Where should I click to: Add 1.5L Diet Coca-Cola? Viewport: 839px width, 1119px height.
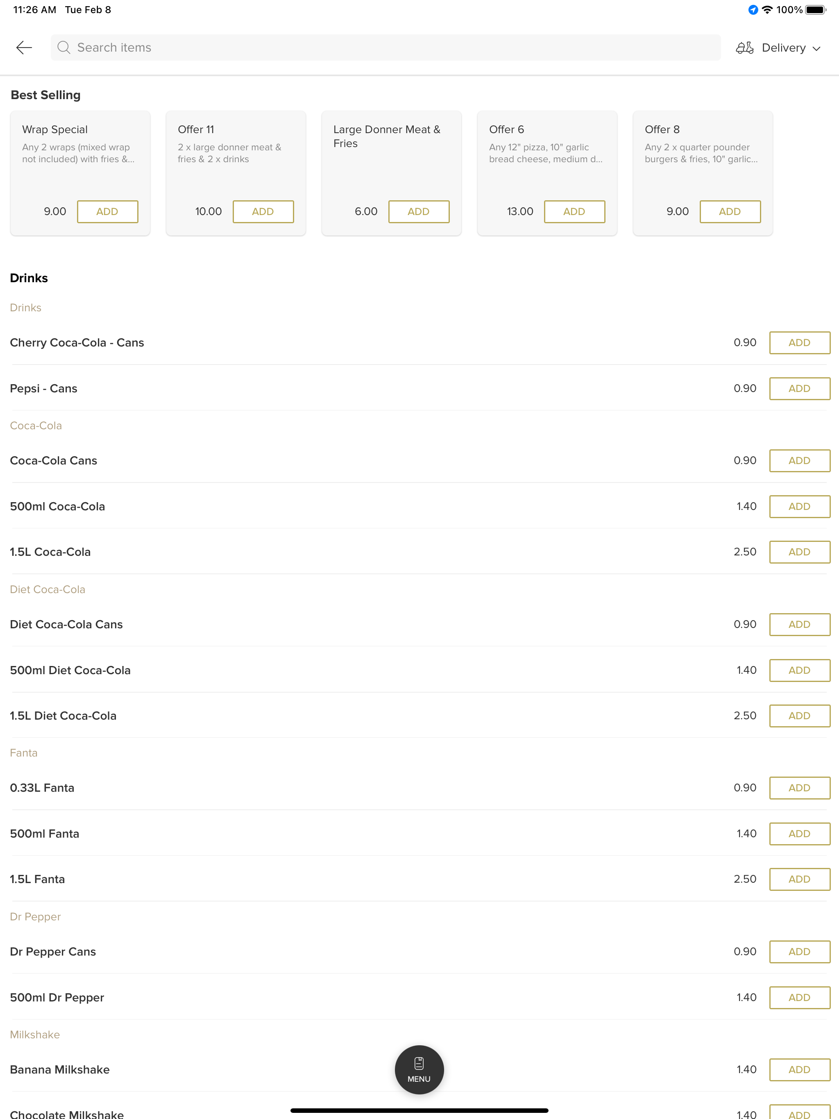800,716
